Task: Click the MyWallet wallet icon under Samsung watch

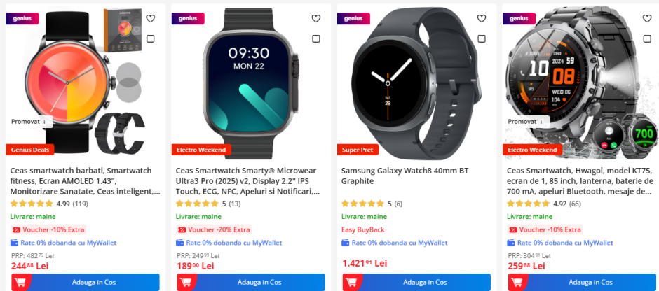Action: 346,243
